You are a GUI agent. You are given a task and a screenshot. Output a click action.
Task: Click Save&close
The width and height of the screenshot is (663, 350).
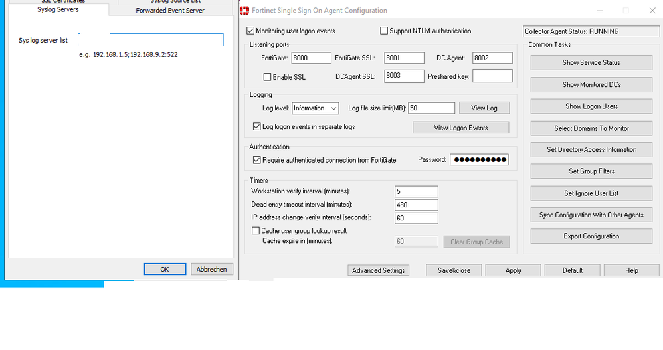tap(454, 270)
